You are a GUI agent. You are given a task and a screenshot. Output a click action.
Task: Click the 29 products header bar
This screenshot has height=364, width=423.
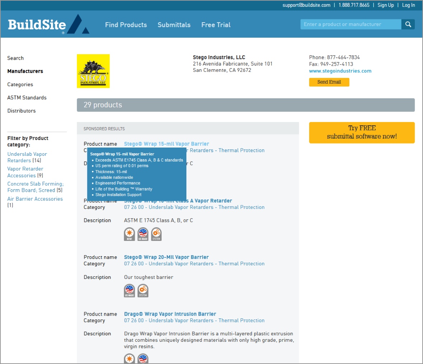tap(246, 105)
